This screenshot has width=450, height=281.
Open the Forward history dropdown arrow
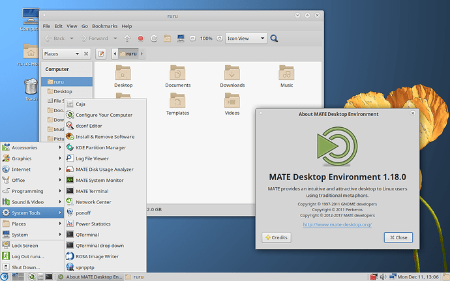(115, 38)
